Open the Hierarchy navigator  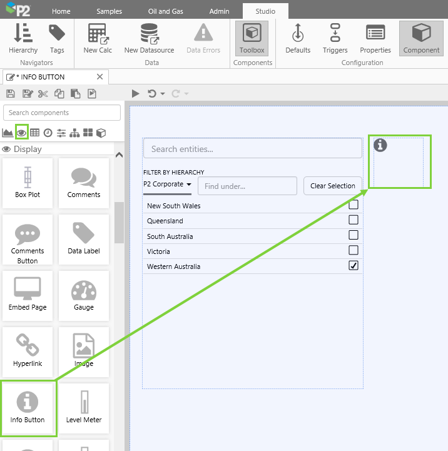[x=23, y=38]
